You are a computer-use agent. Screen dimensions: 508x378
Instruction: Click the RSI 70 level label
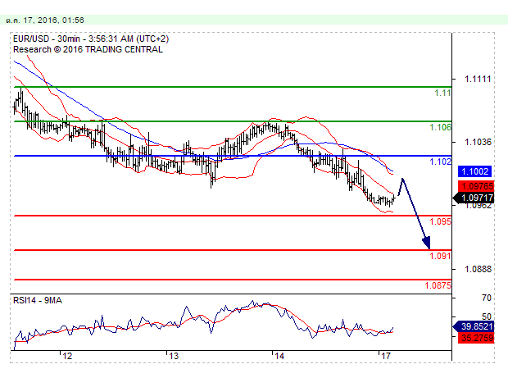(487, 298)
